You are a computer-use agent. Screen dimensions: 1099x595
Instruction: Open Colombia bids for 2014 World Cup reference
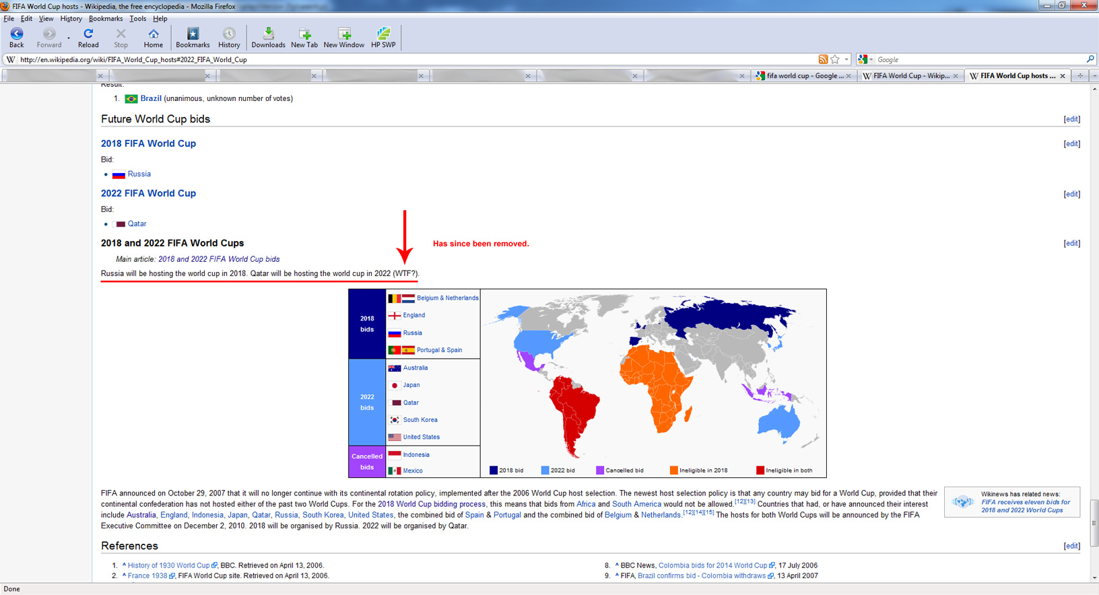[712, 565]
